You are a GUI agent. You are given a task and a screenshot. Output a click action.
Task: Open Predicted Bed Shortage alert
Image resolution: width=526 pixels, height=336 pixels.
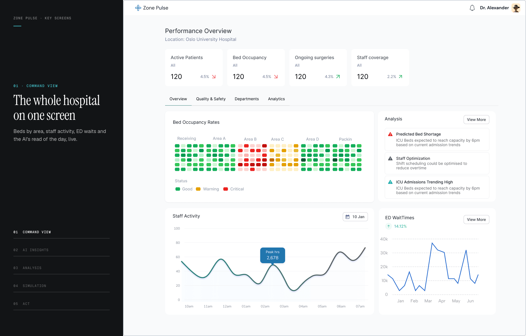[x=437, y=139]
